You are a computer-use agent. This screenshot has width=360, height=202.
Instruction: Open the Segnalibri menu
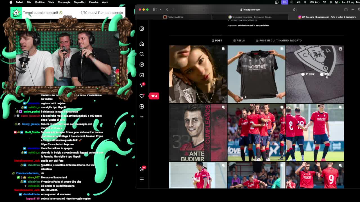coord(80,2)
